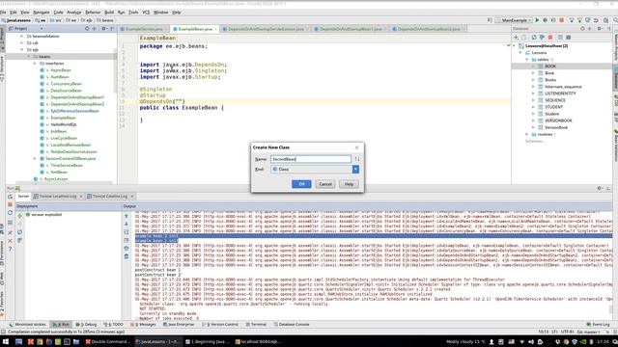Click the Debug bug icon in toolbar
Image resolution: width=618 pixels, height=347 pixels.
click(545, 20)
